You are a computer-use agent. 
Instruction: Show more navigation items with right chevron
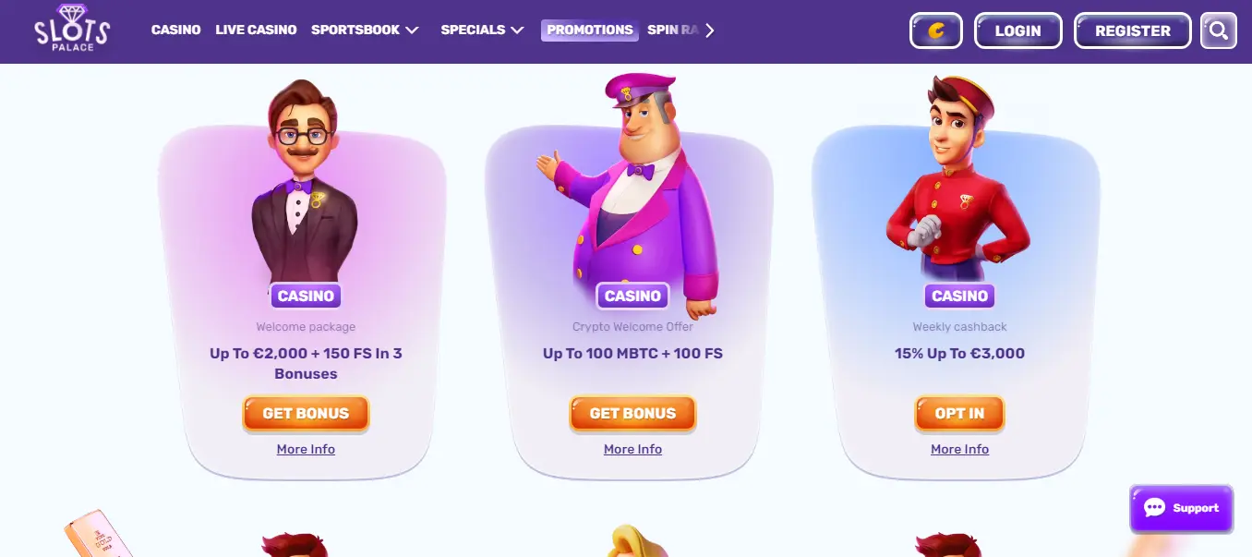pyautogui.click(x=709, y=30)
